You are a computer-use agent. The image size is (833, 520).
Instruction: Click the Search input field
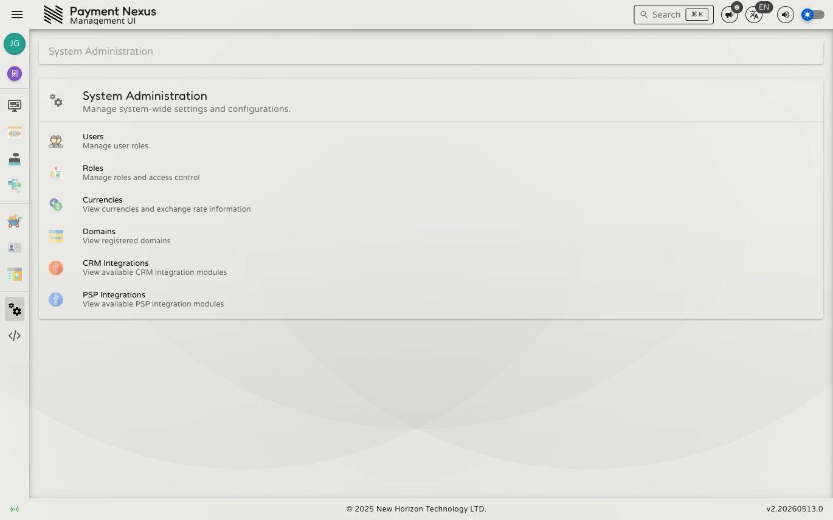click(674, 15)
